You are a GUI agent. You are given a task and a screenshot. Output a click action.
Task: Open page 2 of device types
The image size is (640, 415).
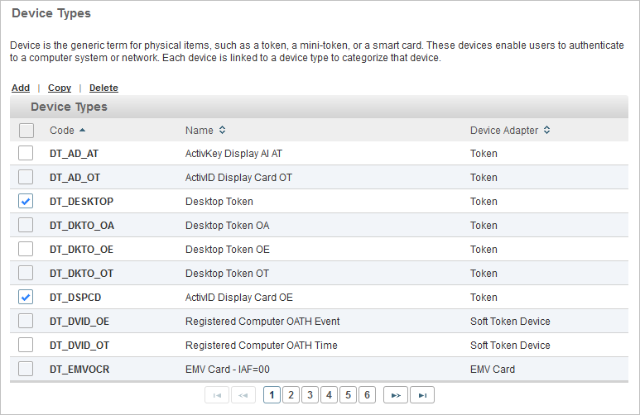click(291, 395)
